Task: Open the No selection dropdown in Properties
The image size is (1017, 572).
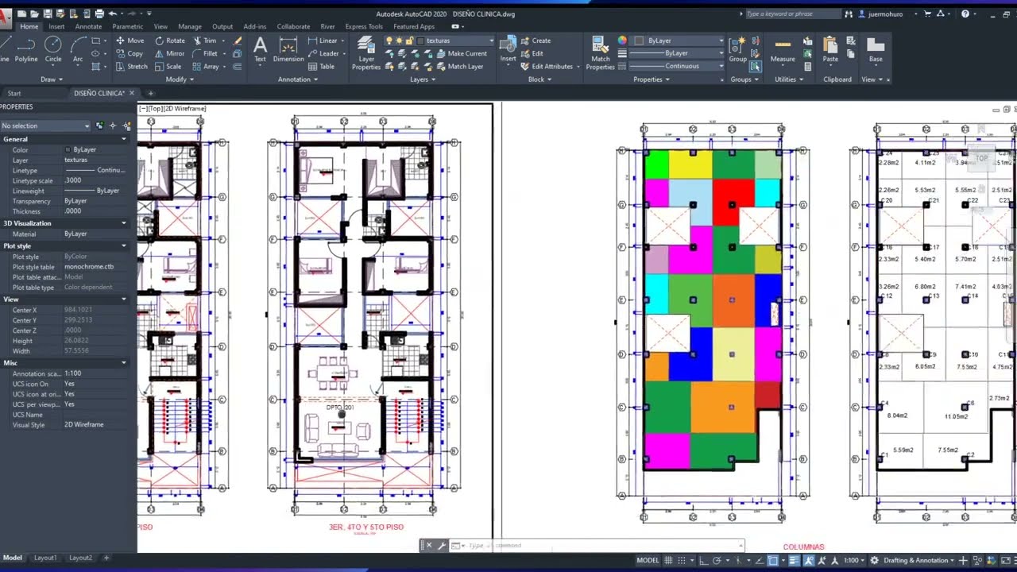Action: (45, 126)
